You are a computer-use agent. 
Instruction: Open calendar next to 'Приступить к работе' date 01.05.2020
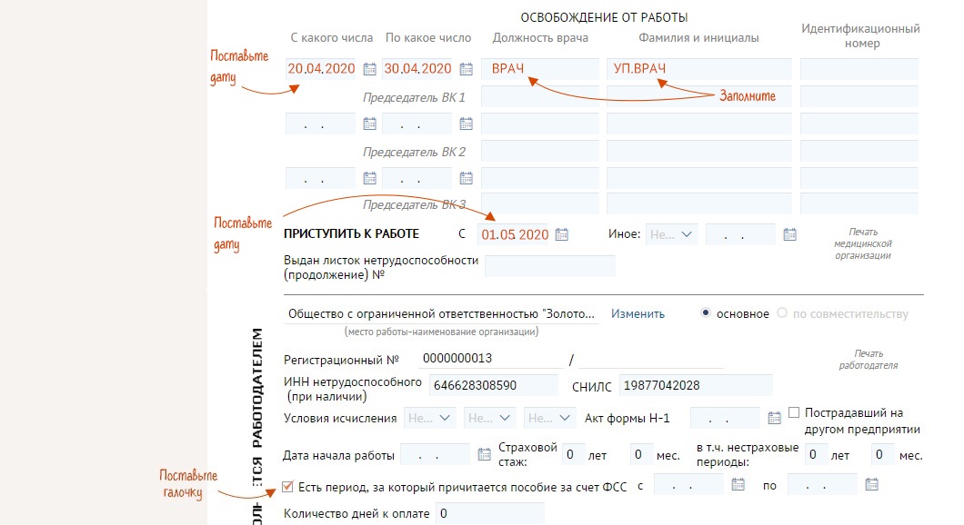[562, 234]
